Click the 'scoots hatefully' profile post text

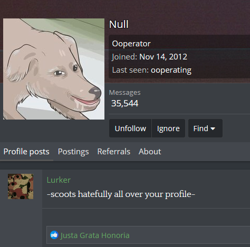point(121,194)
